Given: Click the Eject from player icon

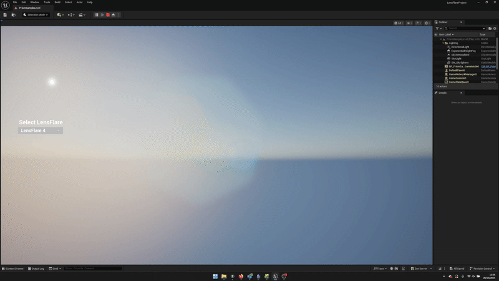Looking at the screenshot, I should pyautogui.click(x=113, y=14).
